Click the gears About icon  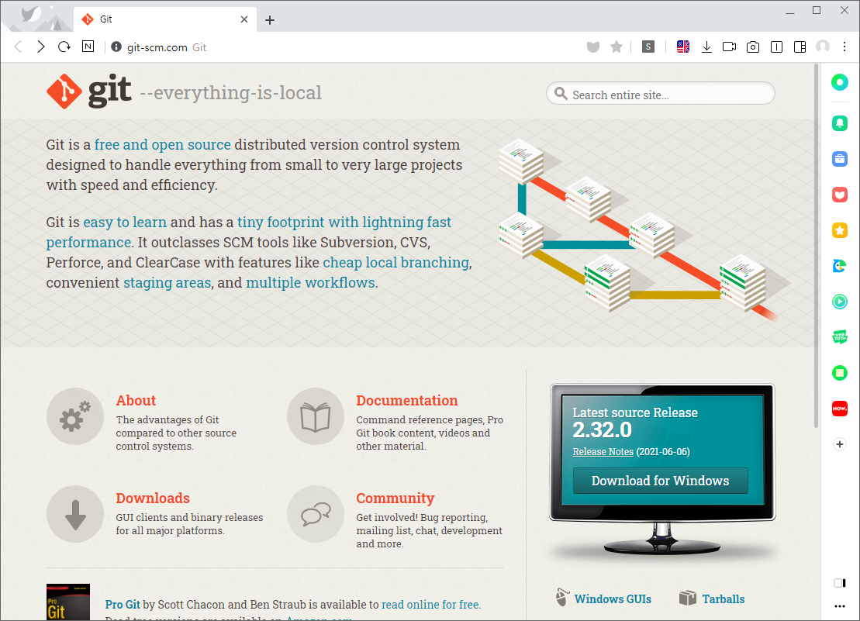click(x=75, y=416)
